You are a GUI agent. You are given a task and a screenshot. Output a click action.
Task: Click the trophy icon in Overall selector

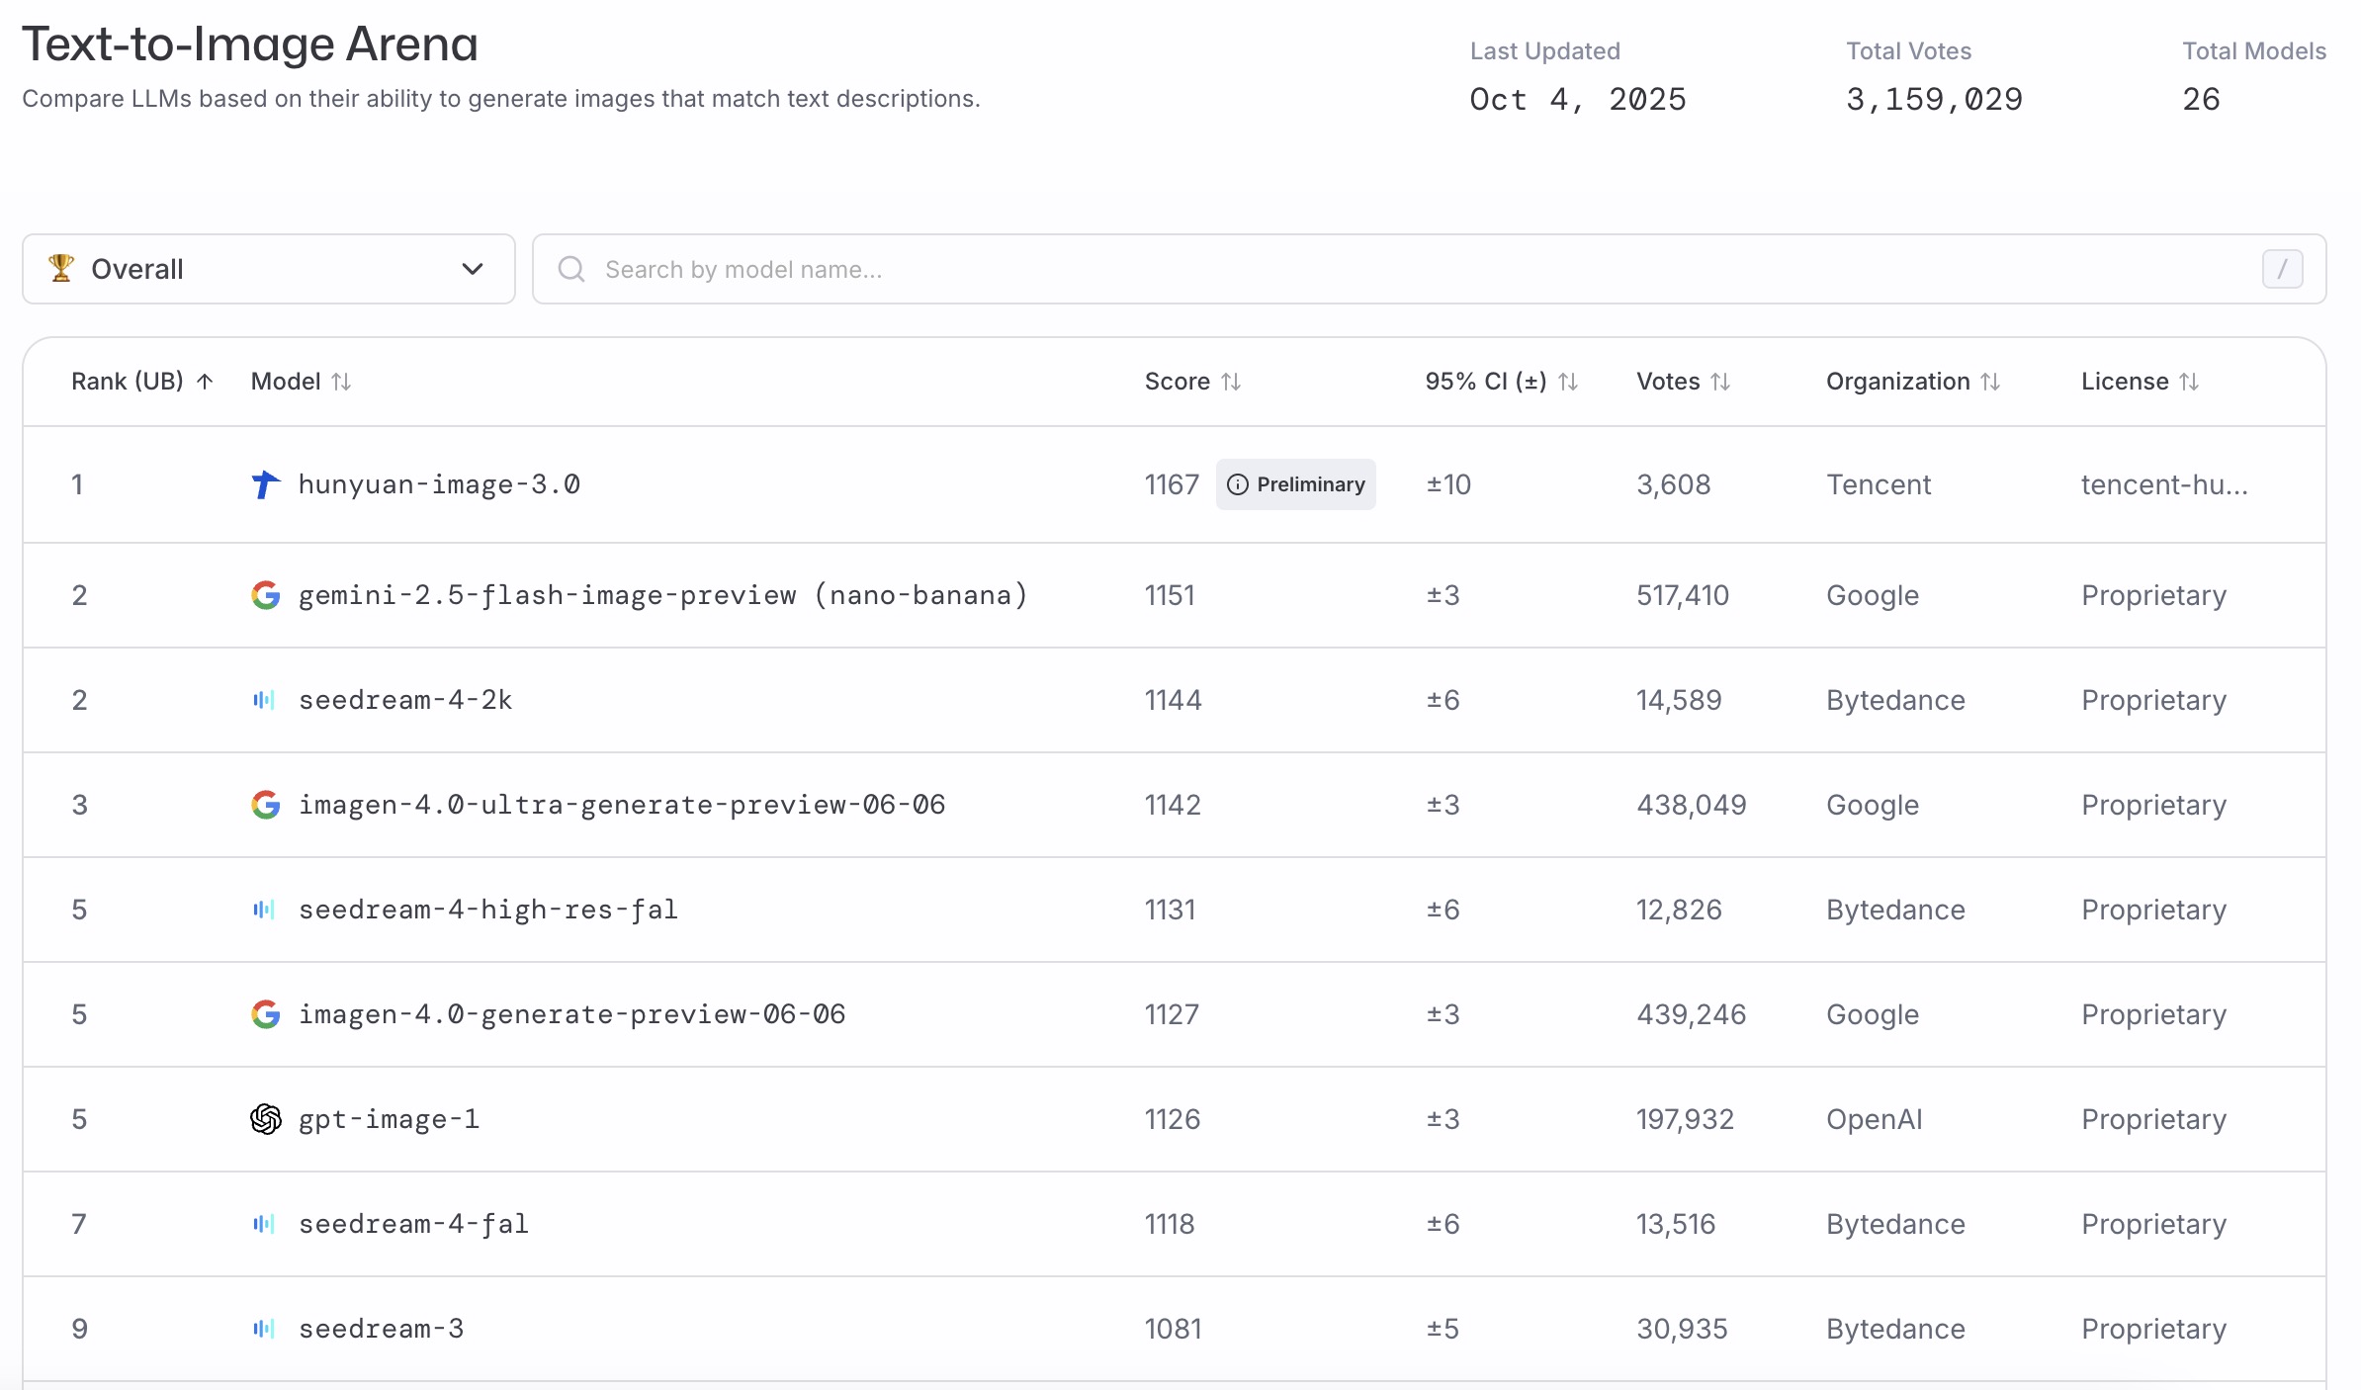[x=61, y=268]
